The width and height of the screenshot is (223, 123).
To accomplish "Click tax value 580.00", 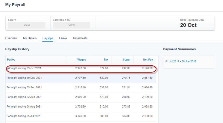I will [104, 116].
